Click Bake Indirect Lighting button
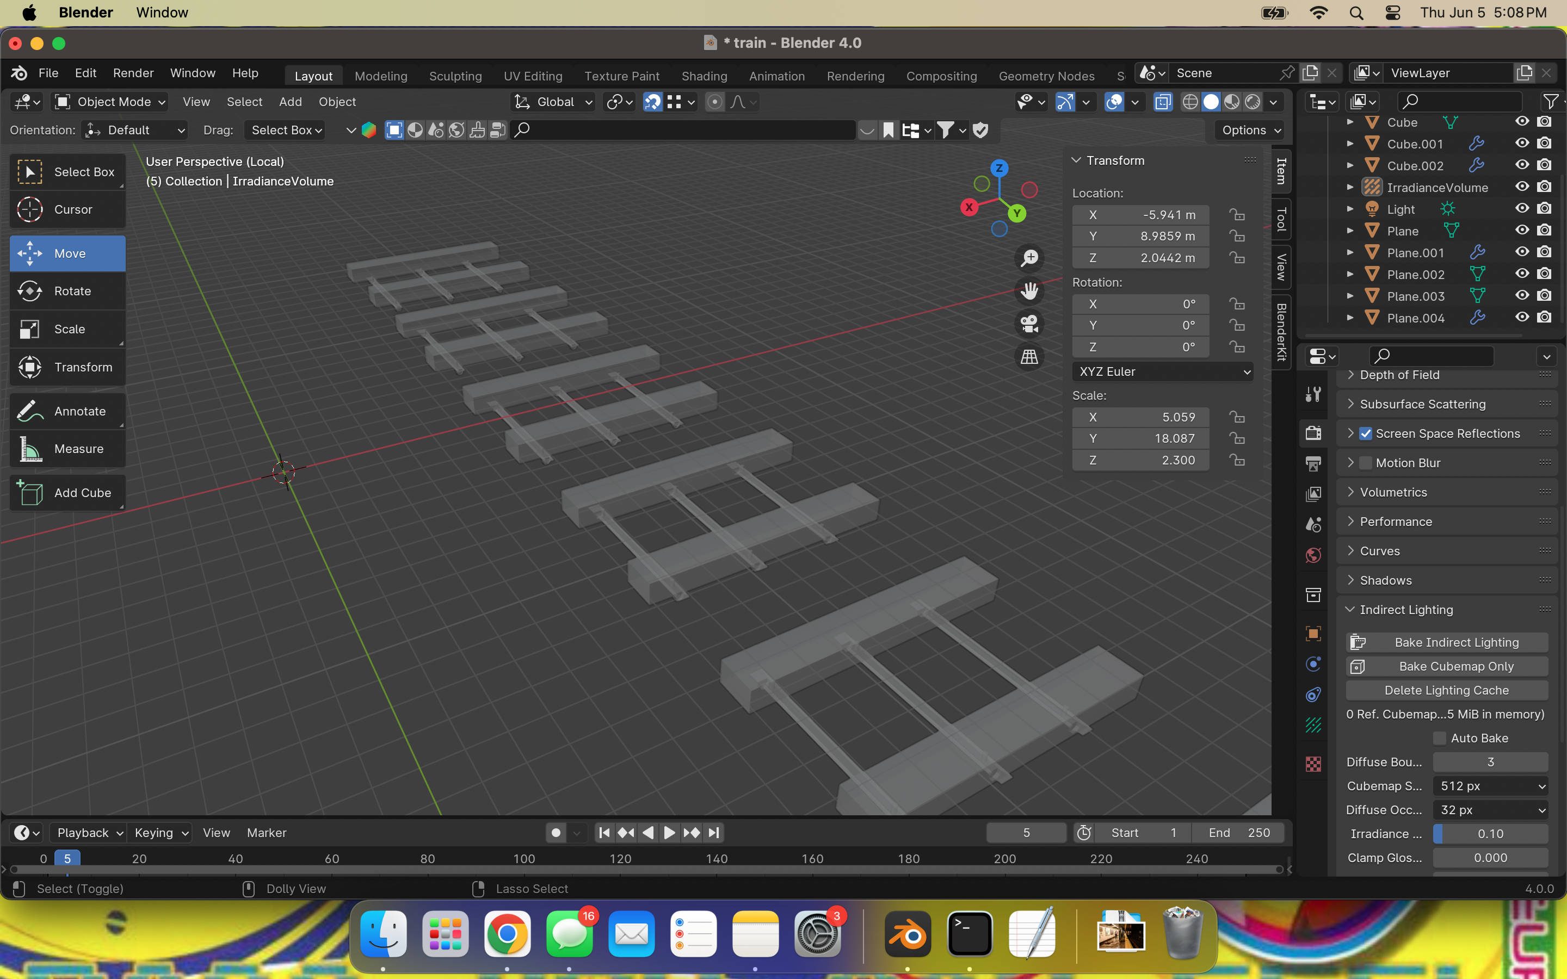 click(x=1447, y=642)
